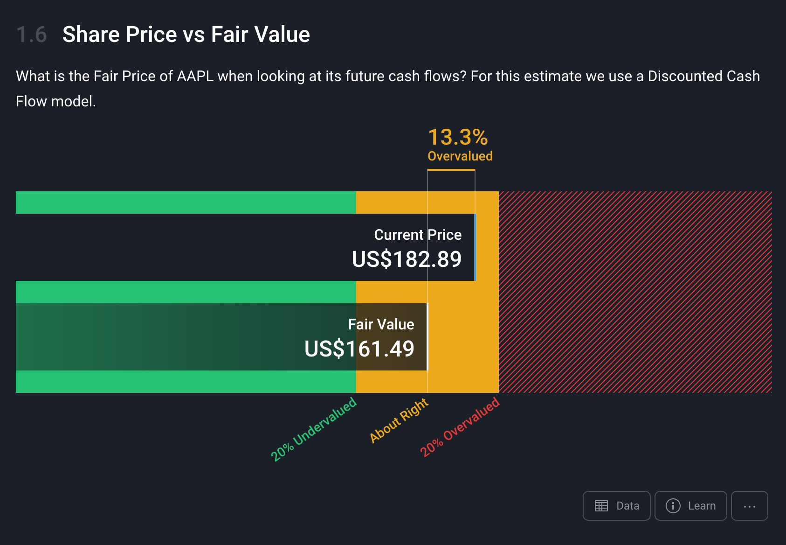Click the About Right axis label
This screenshot has width=786, height=545.
399,420
